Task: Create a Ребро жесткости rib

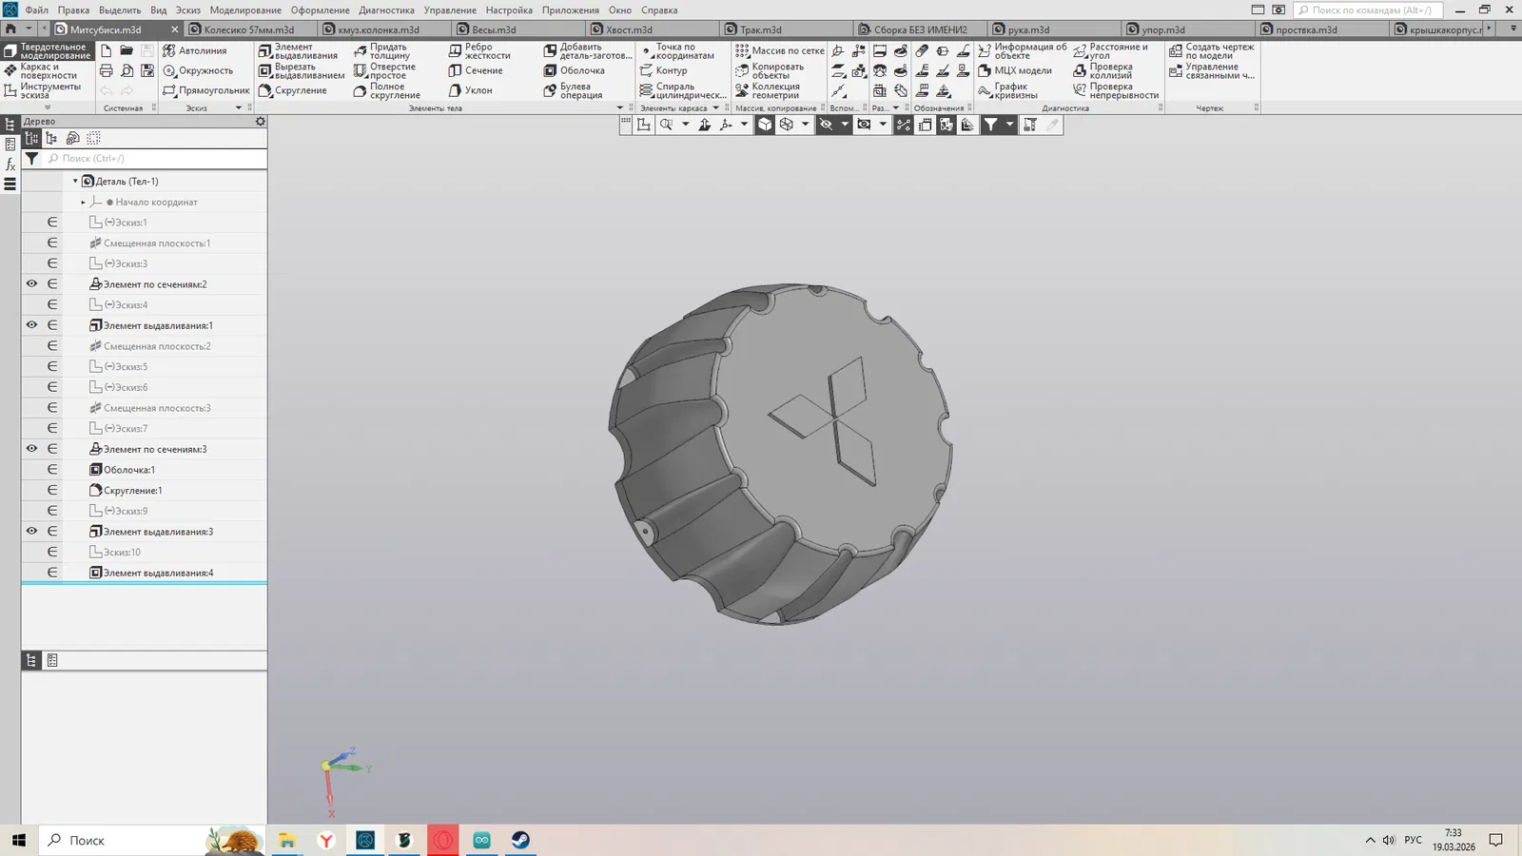Action: [479, 51]
